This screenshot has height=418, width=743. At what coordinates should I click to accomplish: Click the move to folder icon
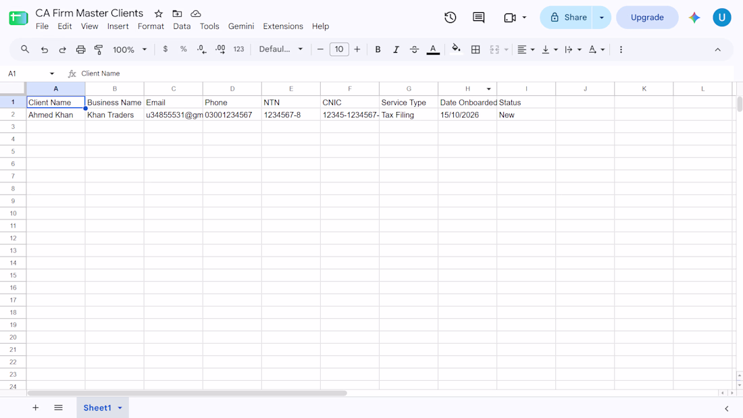click(177, 14)
